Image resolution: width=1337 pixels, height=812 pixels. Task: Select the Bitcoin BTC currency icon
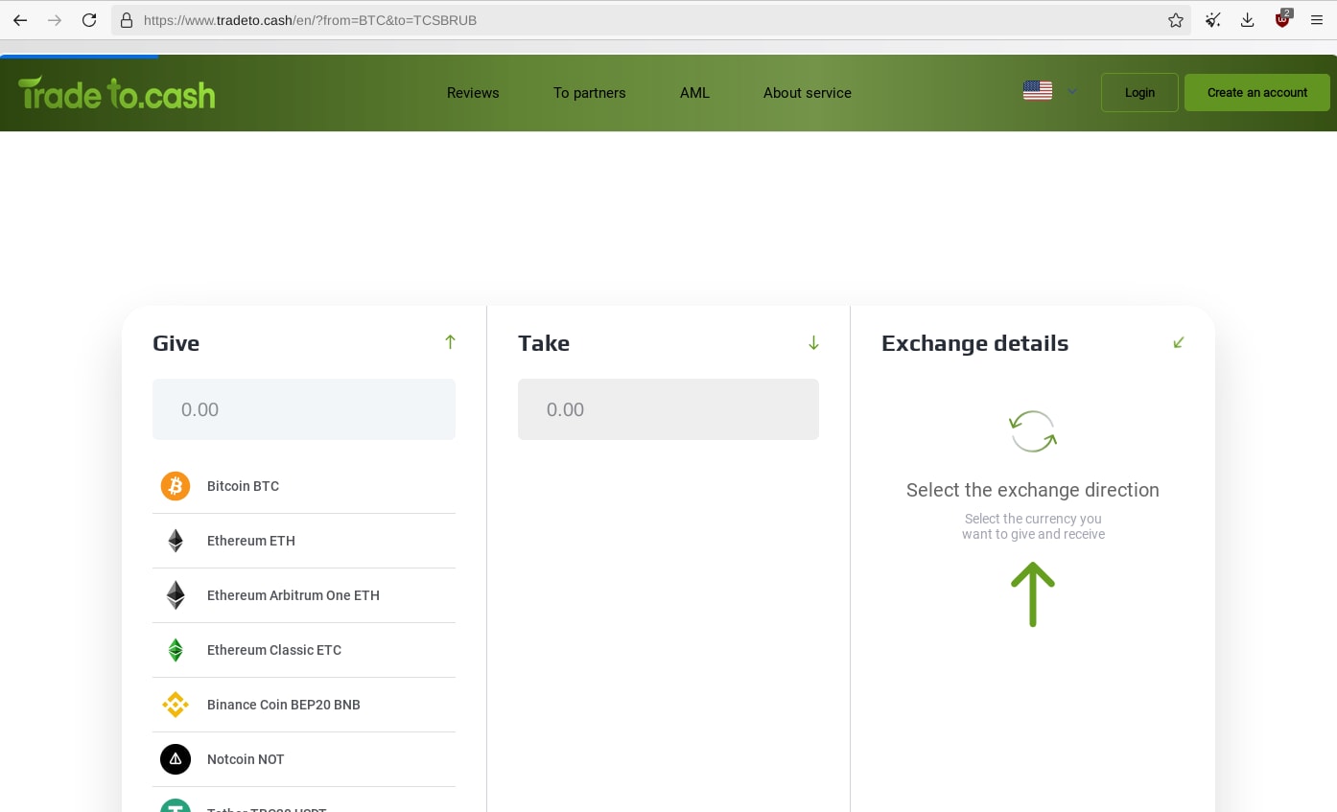[175, 486]
